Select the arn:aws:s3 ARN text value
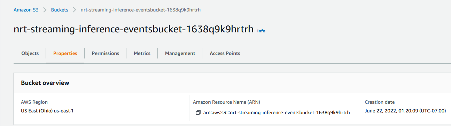Screen dimensions: 451x126 277,112
